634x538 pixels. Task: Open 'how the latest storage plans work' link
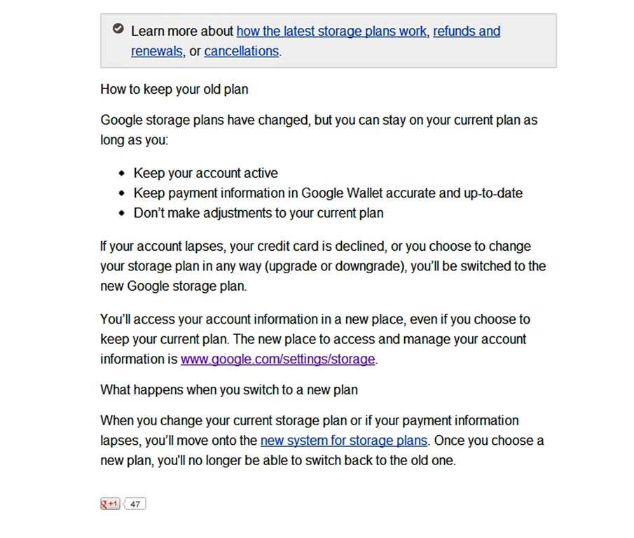331,31
